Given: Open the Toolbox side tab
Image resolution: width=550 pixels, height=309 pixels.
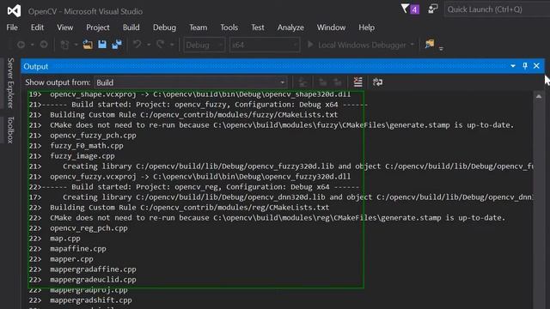Looking at the screenshot, I should point(10,130).
